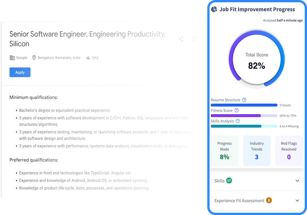Click the pie chart icon beside Job Fit title
The height and width of the screenshot is (215, 307).
[x=214, y=9]
